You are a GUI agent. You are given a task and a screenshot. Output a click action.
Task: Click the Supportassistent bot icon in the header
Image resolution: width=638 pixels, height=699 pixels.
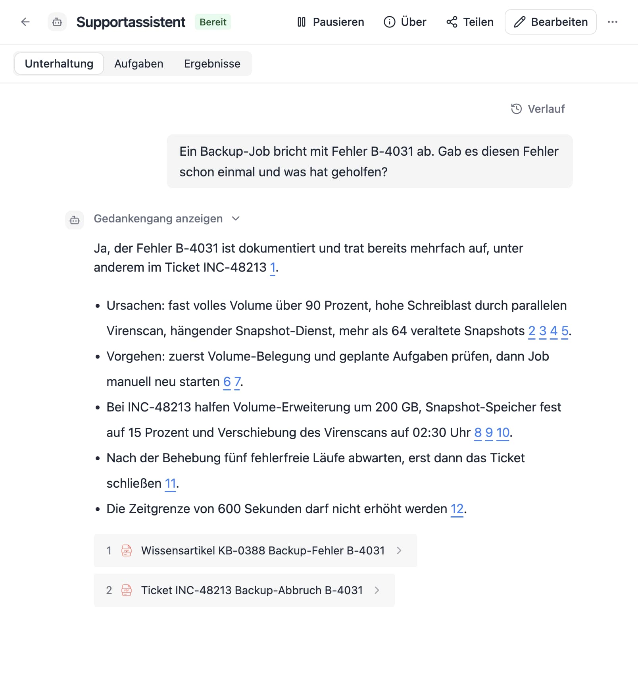pyautogui.click(x=57, y=22)
